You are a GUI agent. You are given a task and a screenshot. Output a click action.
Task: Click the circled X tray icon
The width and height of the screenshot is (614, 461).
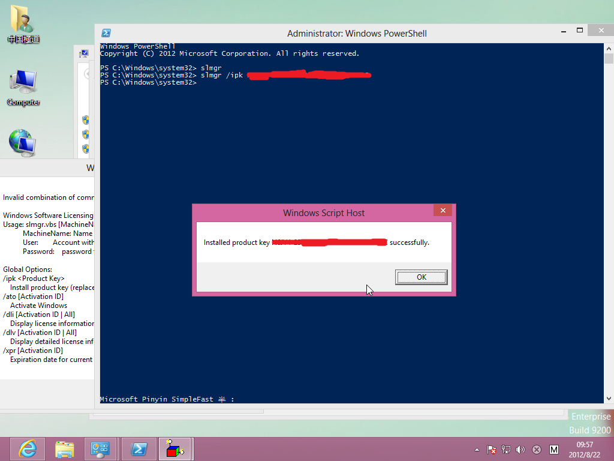point(537,450)
